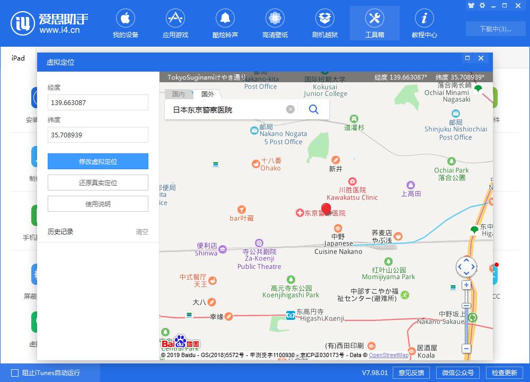530x382 pixels.
Task: Open the 我的设备 (My Devices) section
Action: 126,22
